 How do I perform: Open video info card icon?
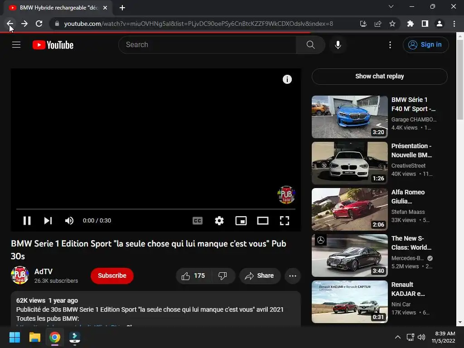pos(287,79)
